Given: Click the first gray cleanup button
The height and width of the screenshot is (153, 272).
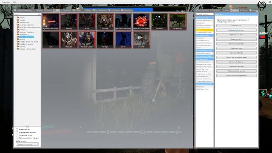Looking at the screenshot, I should (236, 25).
